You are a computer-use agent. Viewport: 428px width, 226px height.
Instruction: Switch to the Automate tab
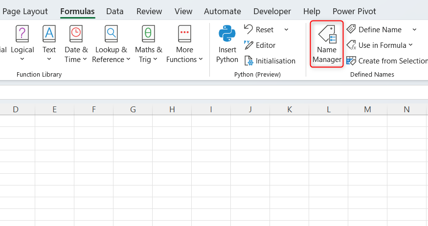223,11
